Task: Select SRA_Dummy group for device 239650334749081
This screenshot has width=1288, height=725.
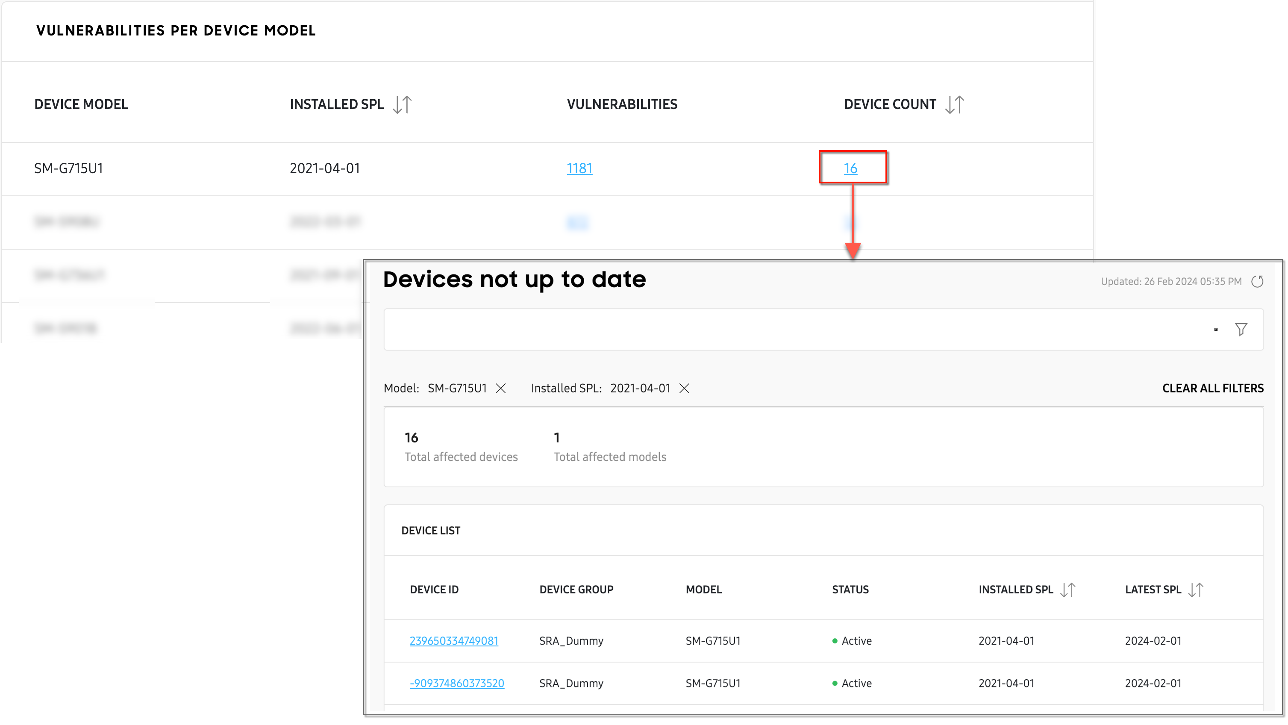Action: pyautogui.click(x=571, y=641)
